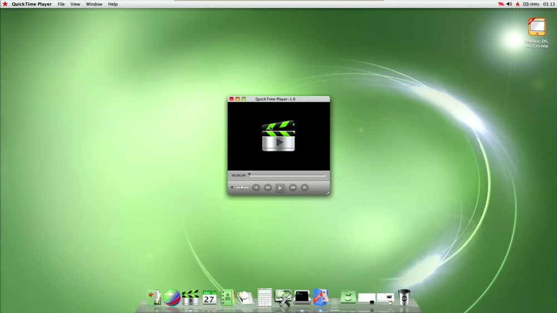
Task: Open the calculator in the dock
Action: pos(265,297)
